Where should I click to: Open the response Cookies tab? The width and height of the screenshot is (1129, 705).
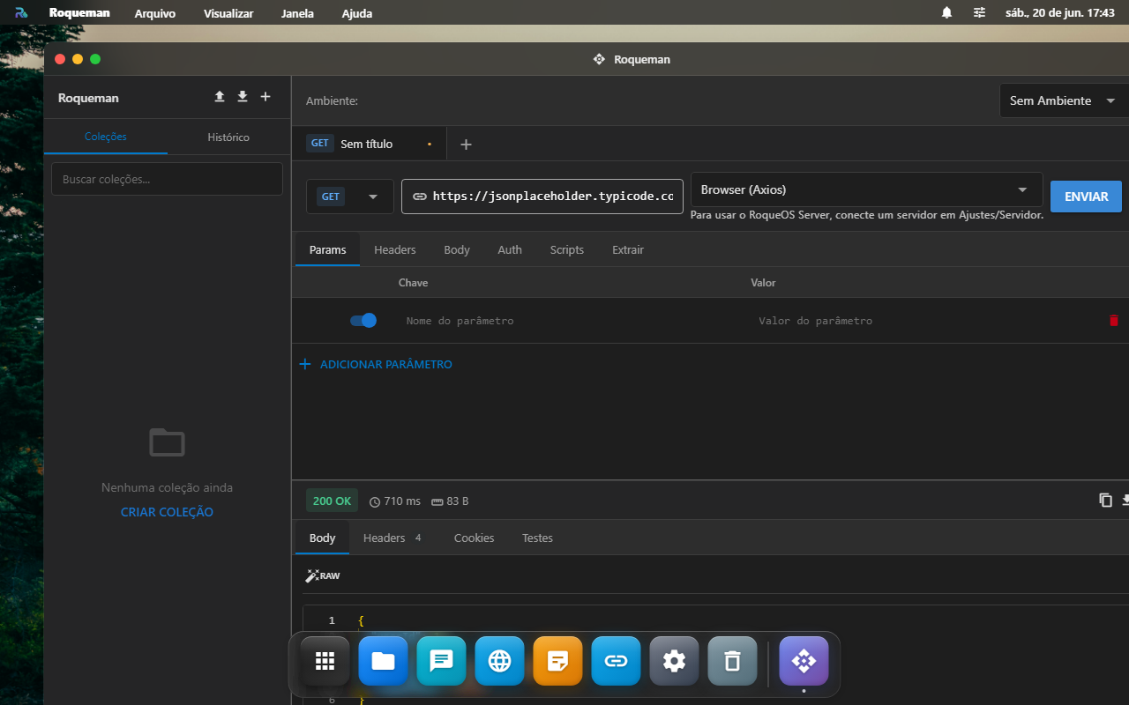point(474,538)
